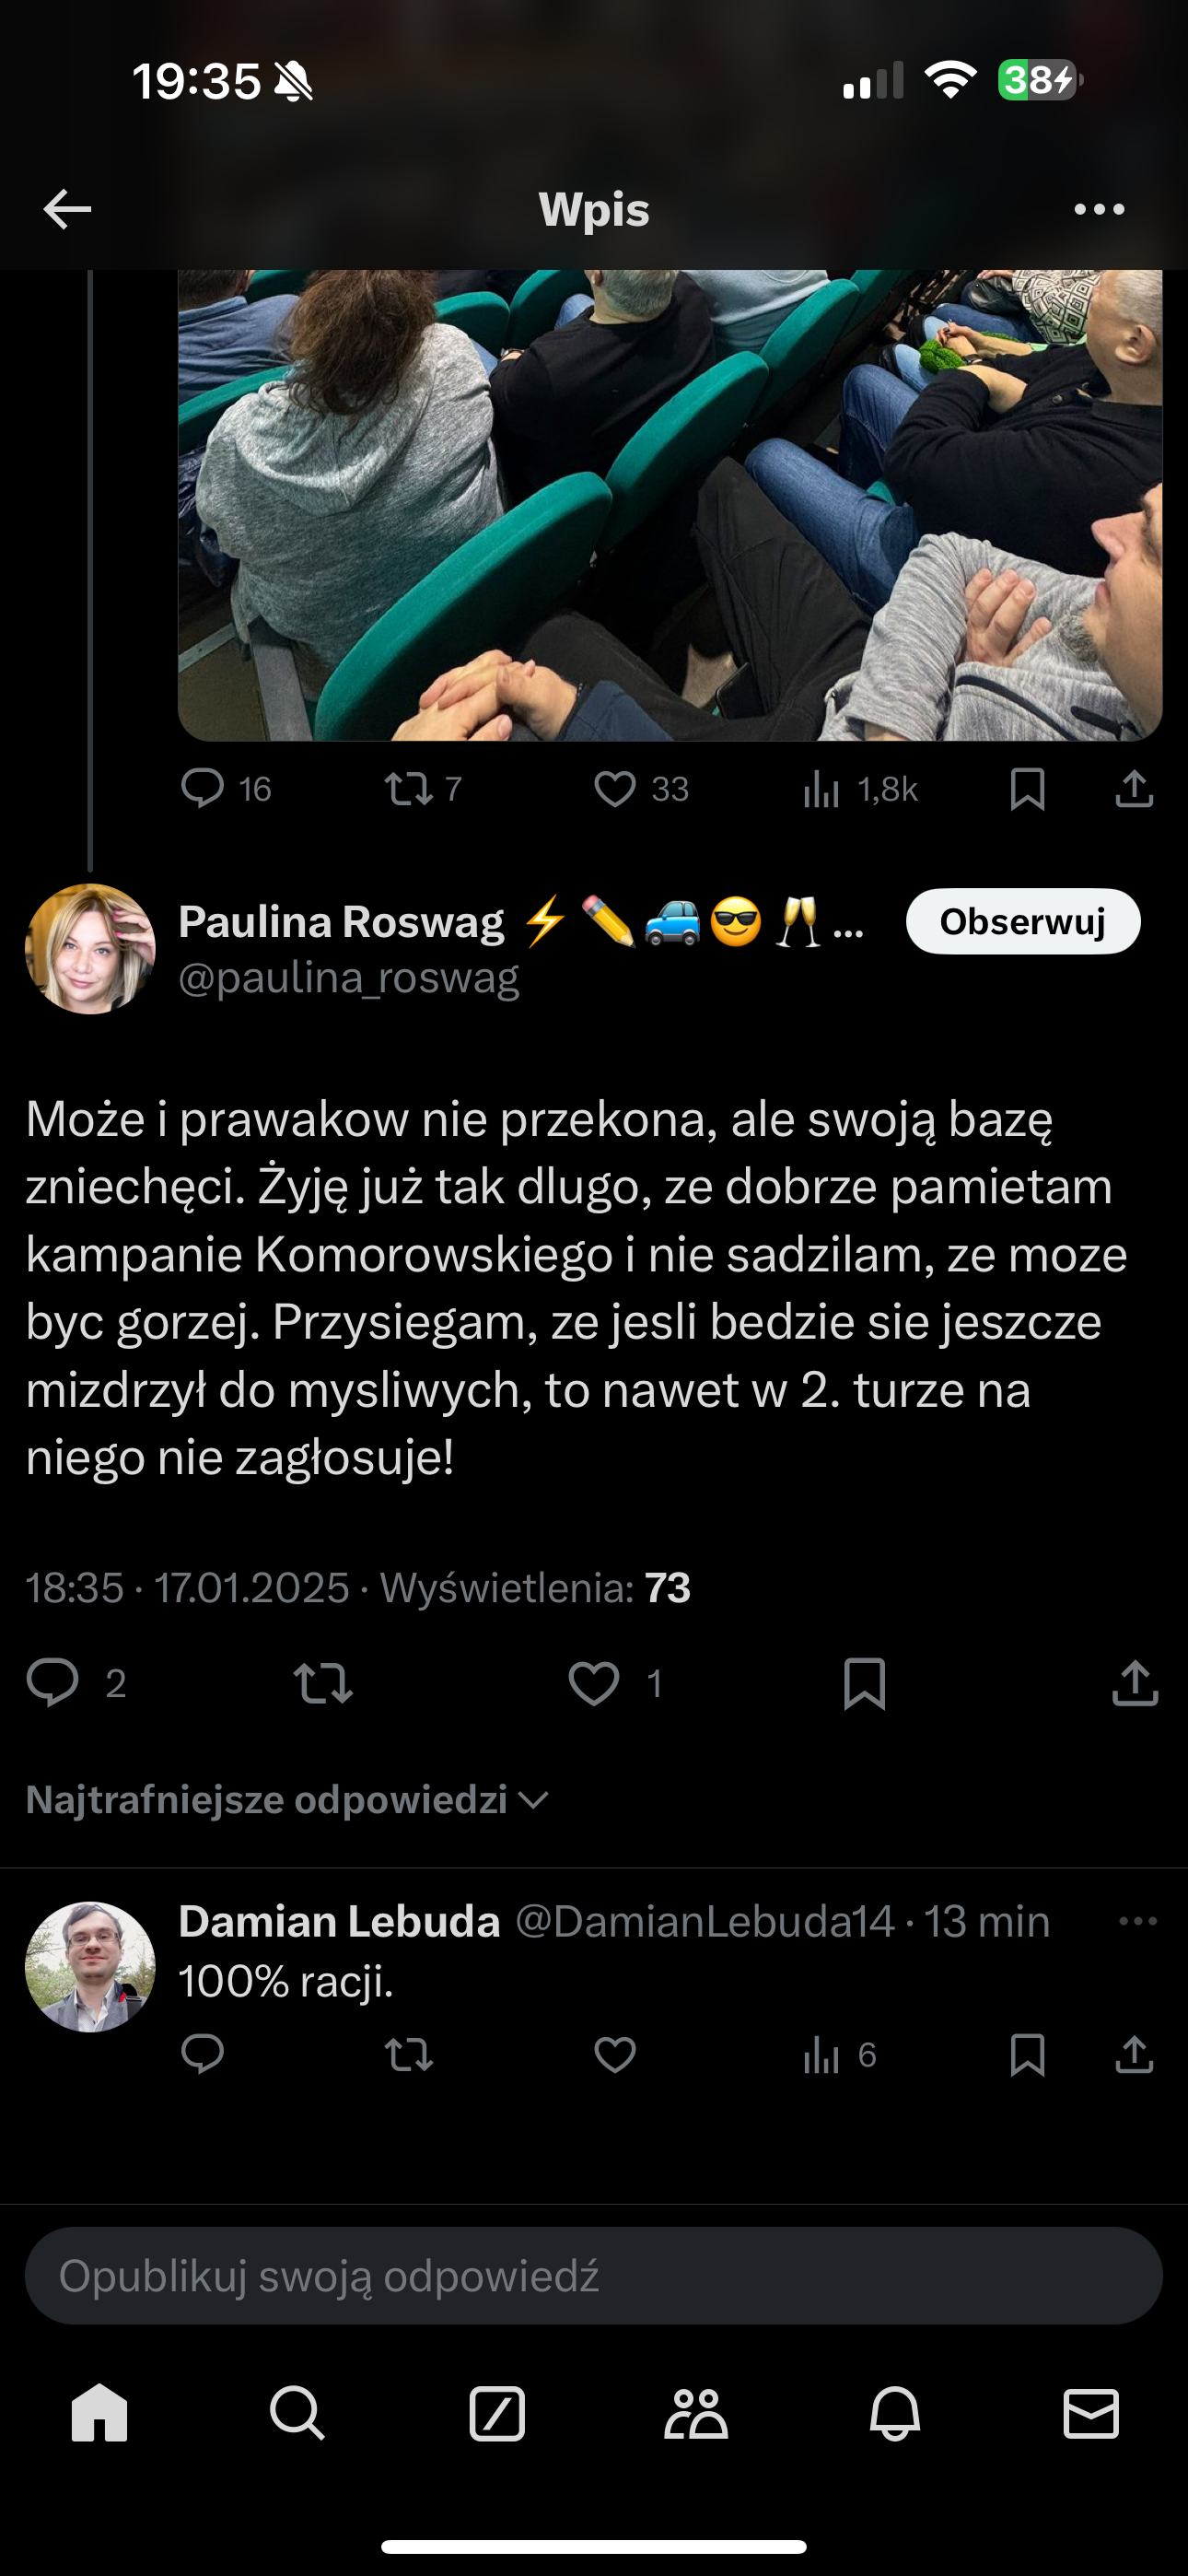This screenshot has height=2576, width=1188.
Task: Open Grok from the bottom navigation
Action: [x=497, y=2413]
